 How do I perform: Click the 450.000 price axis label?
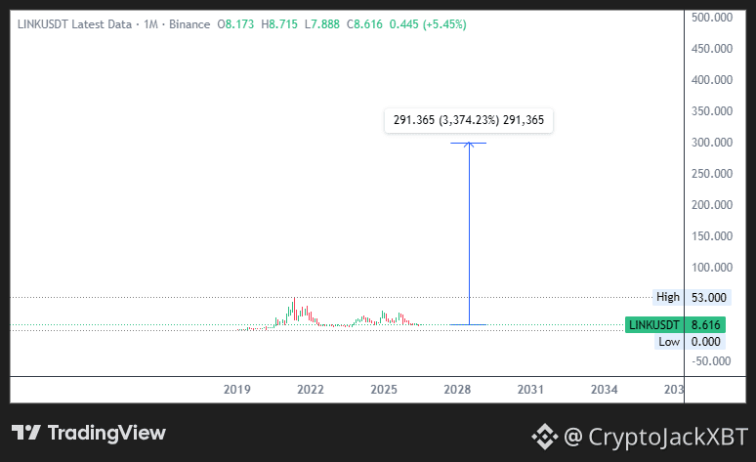click(712, 49)
